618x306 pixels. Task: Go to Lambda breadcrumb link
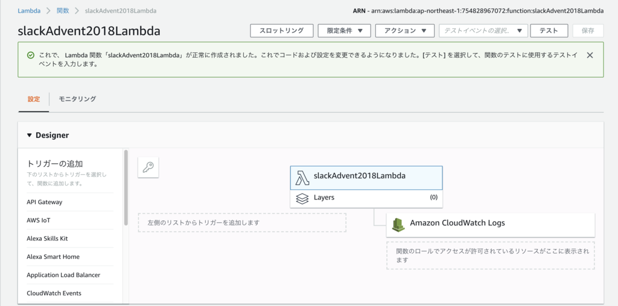tap(29, 11)
